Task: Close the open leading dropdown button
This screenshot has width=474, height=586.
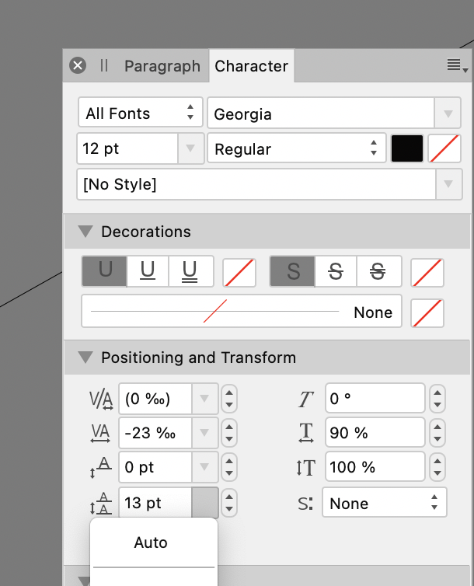Action: coord(204,503)
